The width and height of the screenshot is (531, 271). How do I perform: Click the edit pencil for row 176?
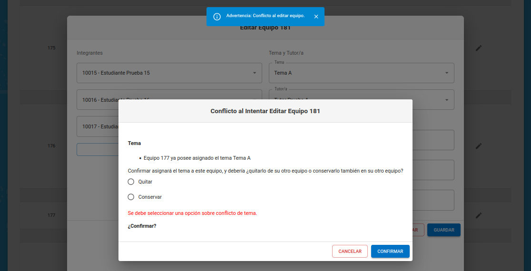(479, 145)
